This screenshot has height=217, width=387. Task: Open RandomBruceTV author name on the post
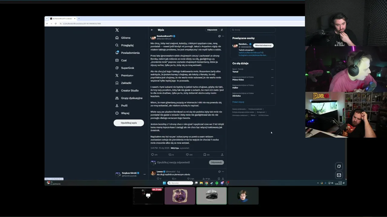164,36
